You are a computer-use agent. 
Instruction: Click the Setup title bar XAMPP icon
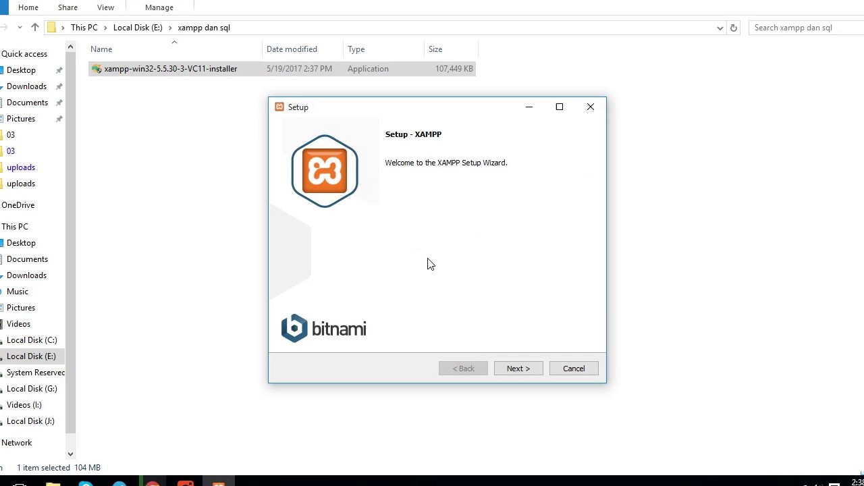coord(279,107)
